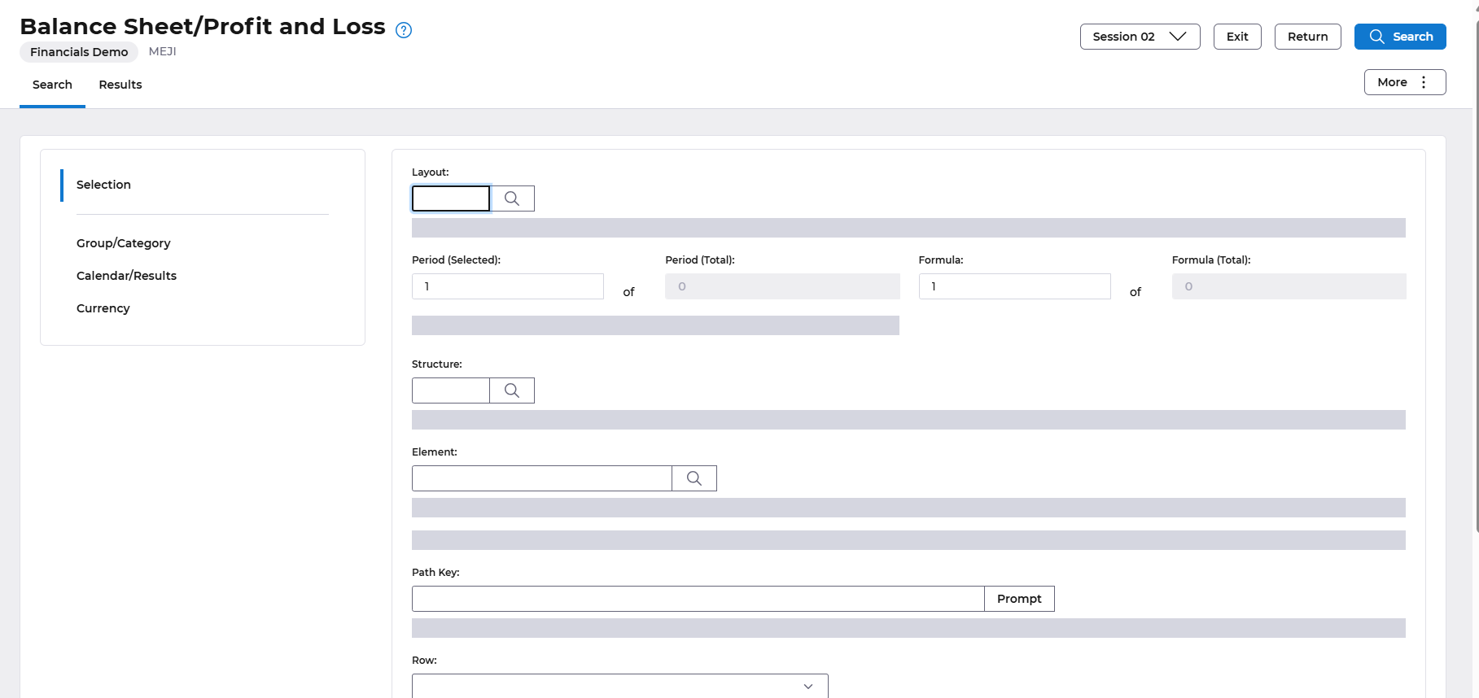Click the Prompt button beside Path Key
1479x698 pixels.
coord(1019,599)
